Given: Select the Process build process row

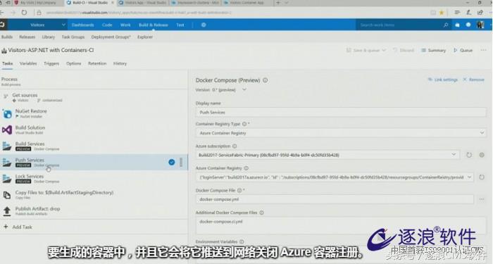Looking at the screenshot, I should 94,82.
